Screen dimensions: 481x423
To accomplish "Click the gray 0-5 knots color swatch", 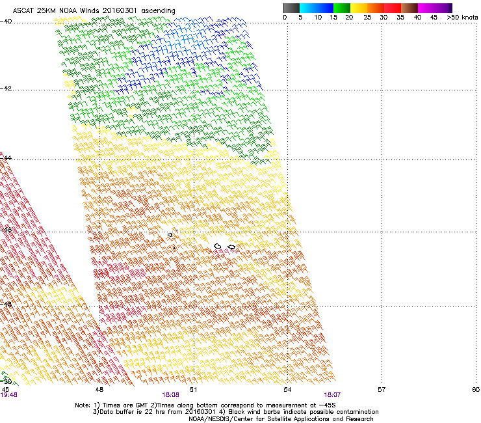I will coord(291,8).
